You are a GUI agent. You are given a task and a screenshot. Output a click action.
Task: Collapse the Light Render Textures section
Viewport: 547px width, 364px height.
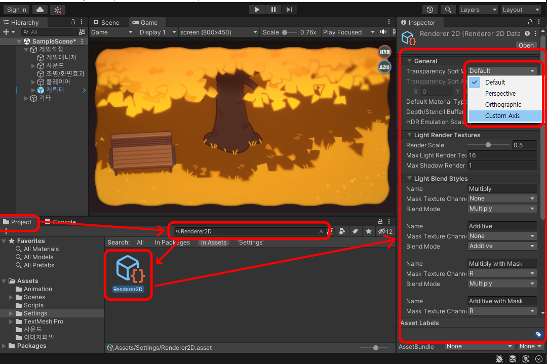pyautogui.click(x=409, y=135)
